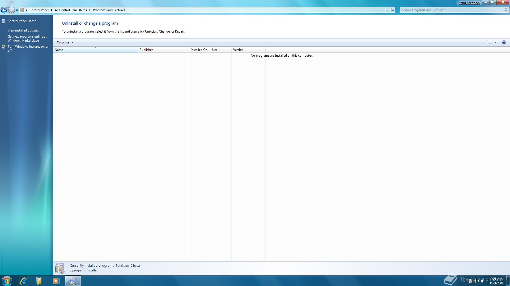Sort by Size column header
This screenshot has height=286, width=510.
[x=221, y=50]
